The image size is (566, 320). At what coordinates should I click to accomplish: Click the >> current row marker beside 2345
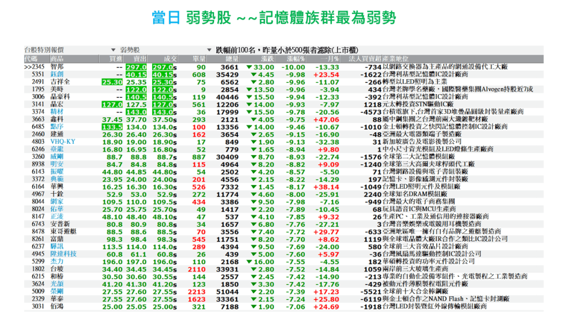[x=28, y=66]
